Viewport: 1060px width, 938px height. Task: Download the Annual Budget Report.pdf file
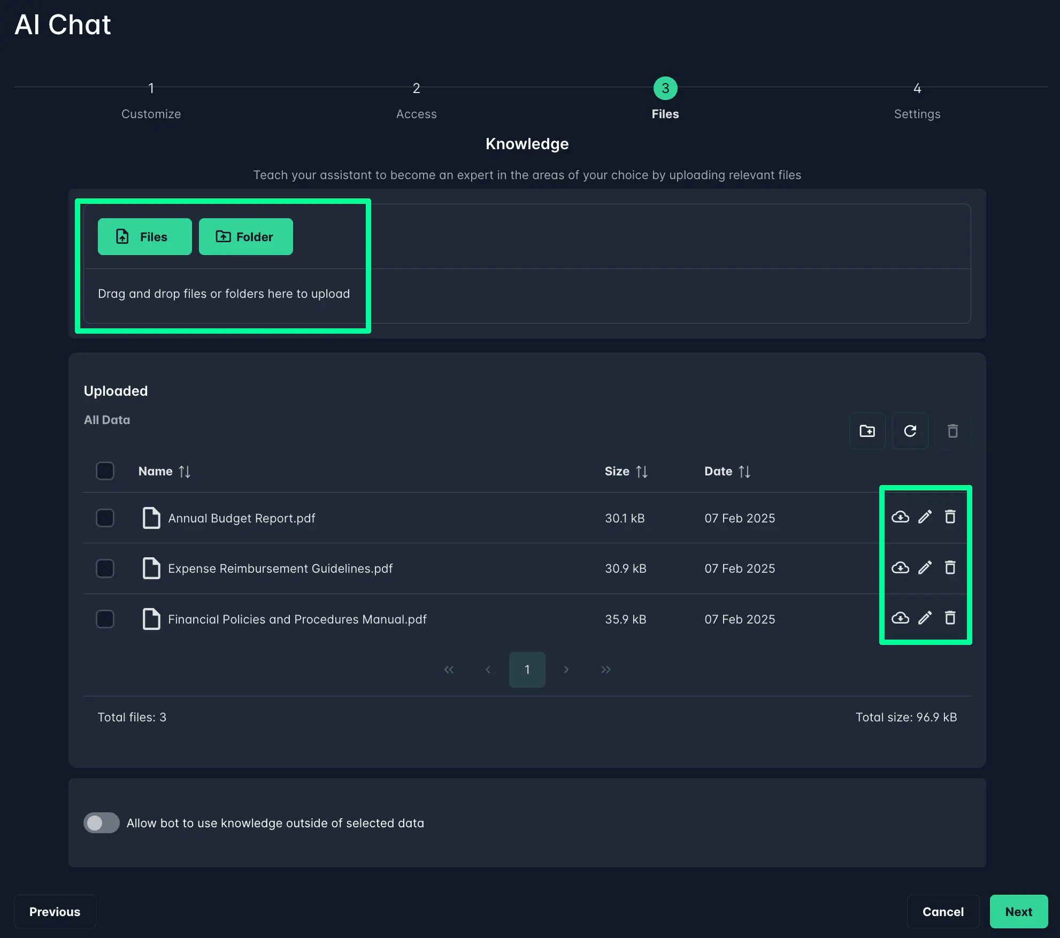click(900, 517)
